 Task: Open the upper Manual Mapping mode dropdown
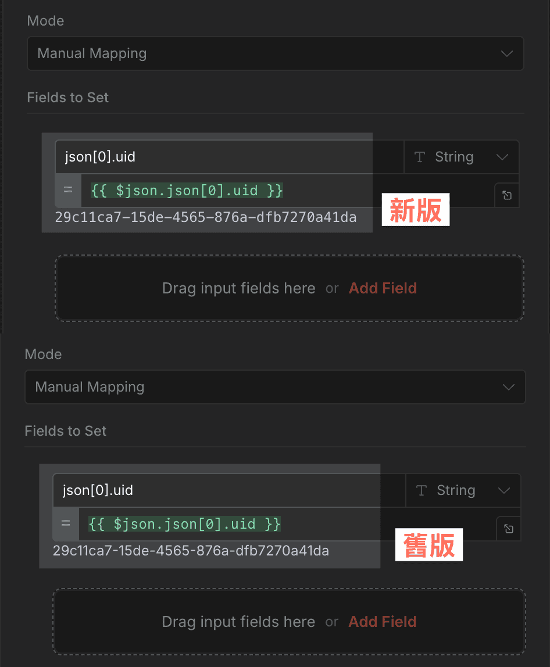[x=276, y=53]
